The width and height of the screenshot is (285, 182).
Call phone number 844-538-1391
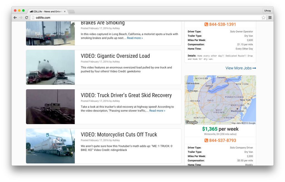[x=220, y=24]
